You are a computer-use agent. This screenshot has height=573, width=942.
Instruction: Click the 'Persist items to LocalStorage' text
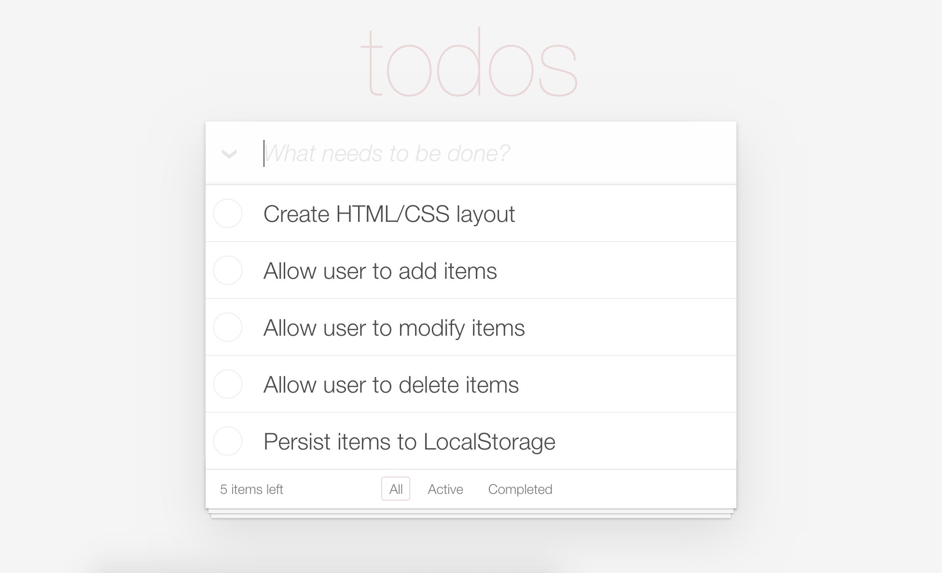pyautogui.click(x=409, y=442)
